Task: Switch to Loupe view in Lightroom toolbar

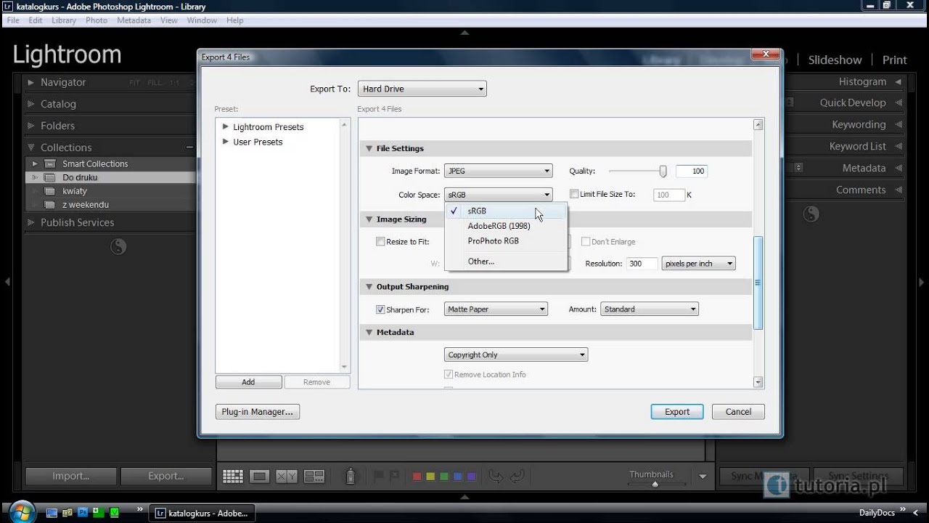Action: click(x=259, y=477)
